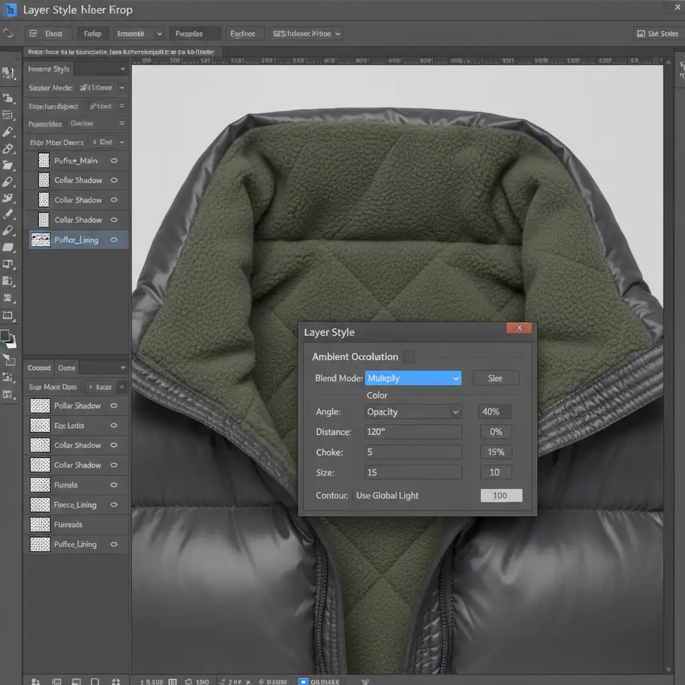Switch to the Oste tab in the lower panel

click(67, 368)
